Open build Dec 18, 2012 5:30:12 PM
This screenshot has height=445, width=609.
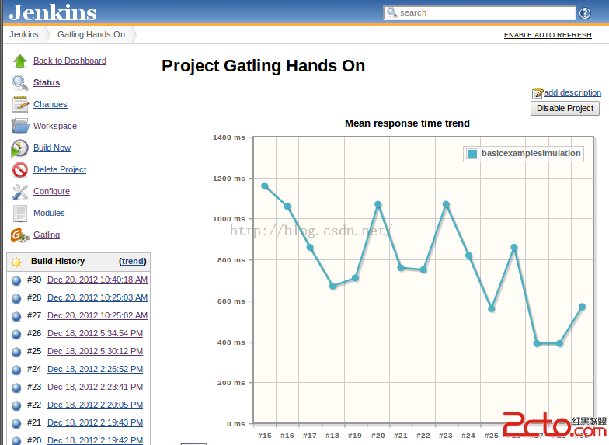95,351
